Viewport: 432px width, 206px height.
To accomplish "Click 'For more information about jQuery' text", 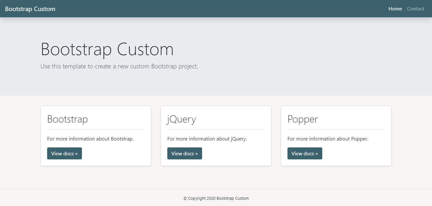I will tap(207, 139).
